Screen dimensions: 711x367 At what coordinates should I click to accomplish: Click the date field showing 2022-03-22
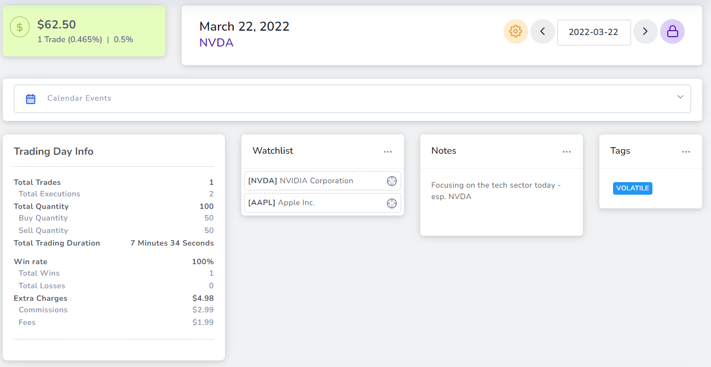tap(594, 32)
